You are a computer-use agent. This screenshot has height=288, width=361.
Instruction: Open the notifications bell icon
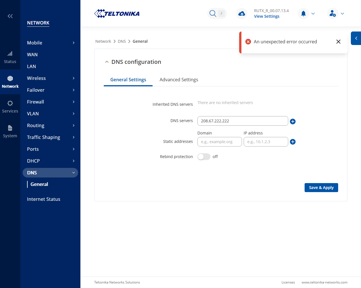(303, 13)
